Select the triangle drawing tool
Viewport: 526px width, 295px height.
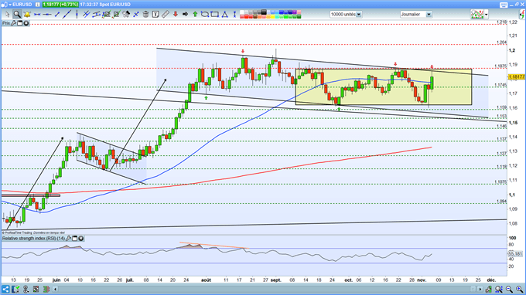[x=225, y=14]
